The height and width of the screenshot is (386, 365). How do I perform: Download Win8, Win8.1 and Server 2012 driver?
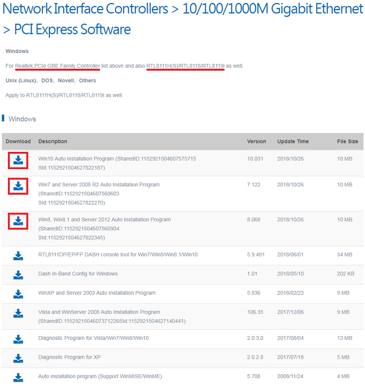(x=18, y=221)
